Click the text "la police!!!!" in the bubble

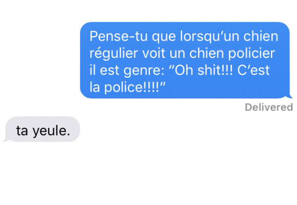pos(124,87)
